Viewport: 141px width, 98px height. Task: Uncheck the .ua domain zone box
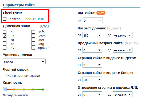coord(5,36)
